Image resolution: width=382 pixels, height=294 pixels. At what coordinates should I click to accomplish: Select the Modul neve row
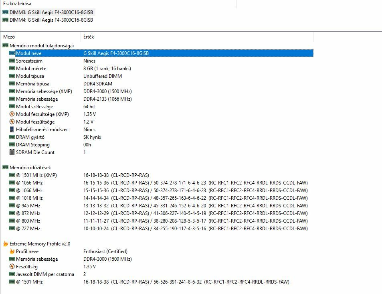point(161,53)
